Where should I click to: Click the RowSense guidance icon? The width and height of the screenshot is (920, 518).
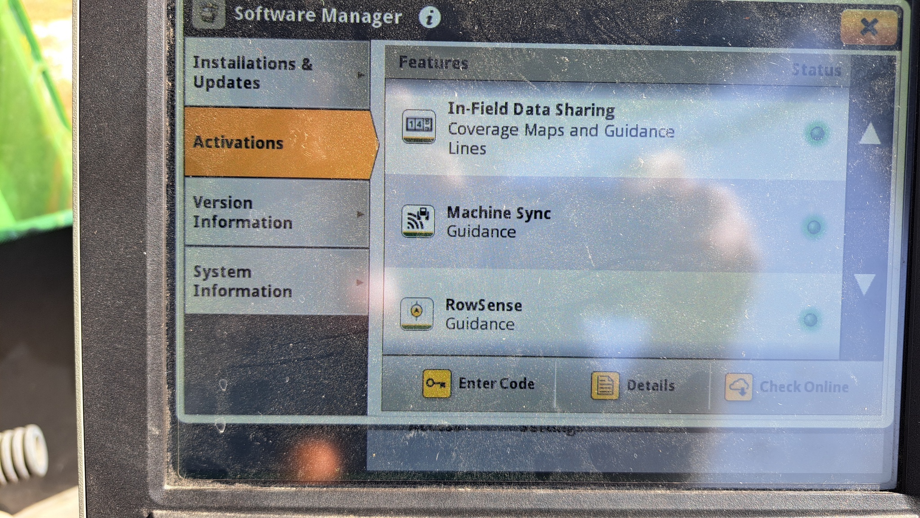click(416, 314)
